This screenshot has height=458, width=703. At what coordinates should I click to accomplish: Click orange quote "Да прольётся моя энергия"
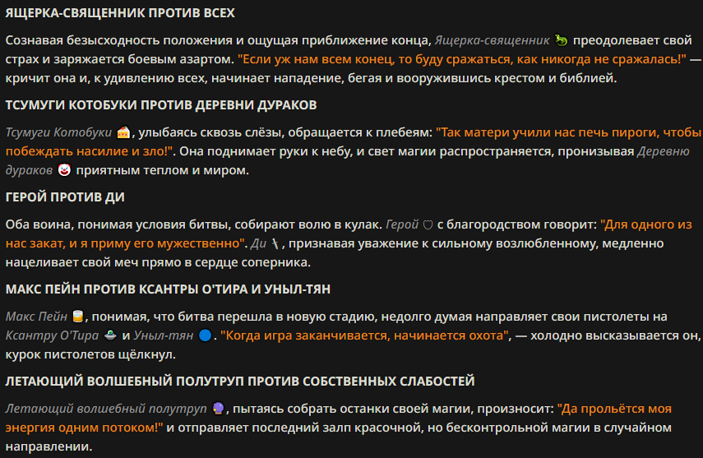pos(339,418)
